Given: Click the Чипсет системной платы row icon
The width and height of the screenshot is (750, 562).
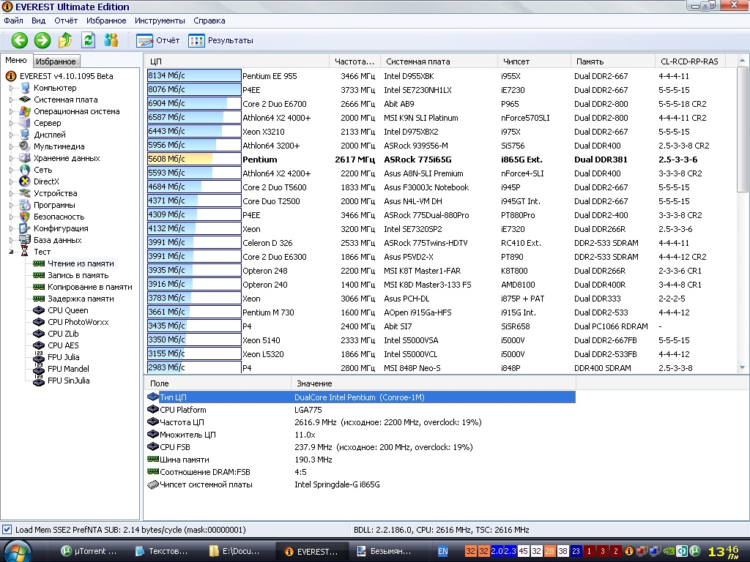Looking at the screenshot, I should 153,484.
